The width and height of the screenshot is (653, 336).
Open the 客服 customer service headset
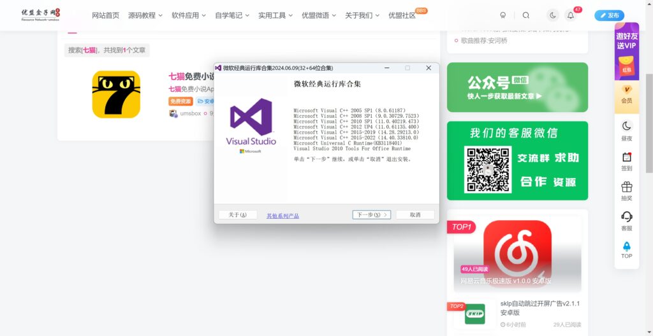627,221
